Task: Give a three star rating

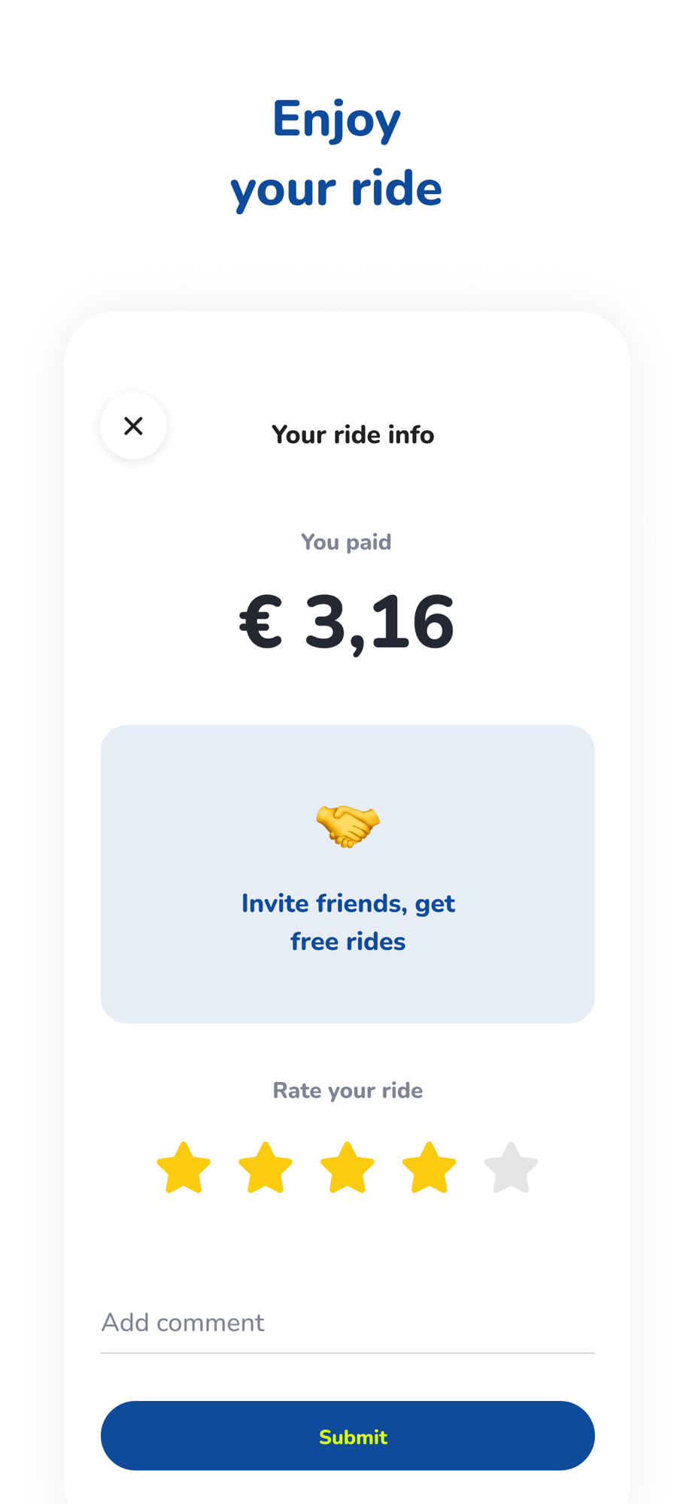Action: click(x=347, y=1168)
